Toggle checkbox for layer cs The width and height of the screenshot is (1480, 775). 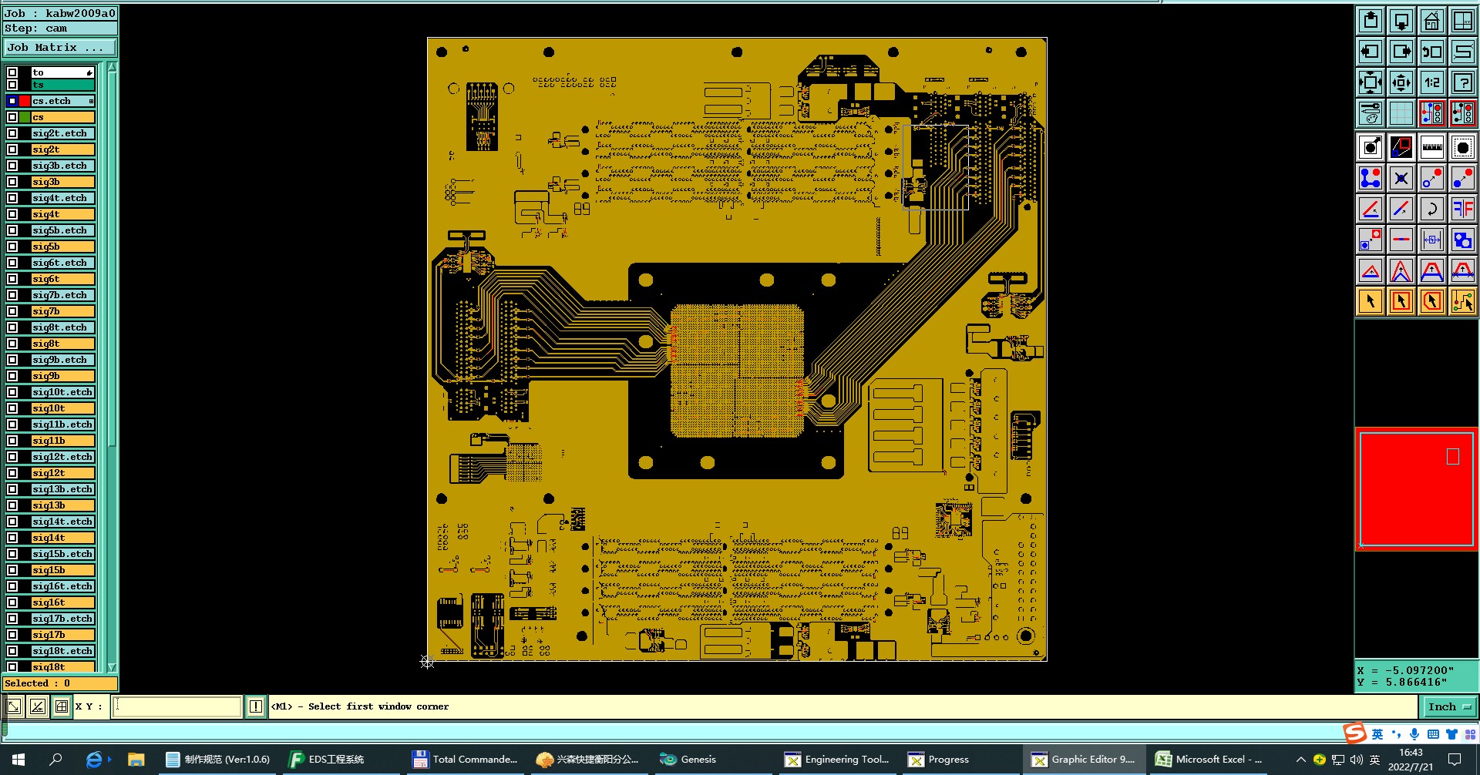(x=12, y=117)
